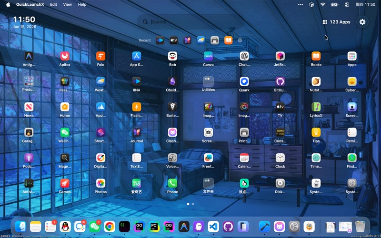
Task: Open the Bartender app icon
Action: (x=172, y=107)
